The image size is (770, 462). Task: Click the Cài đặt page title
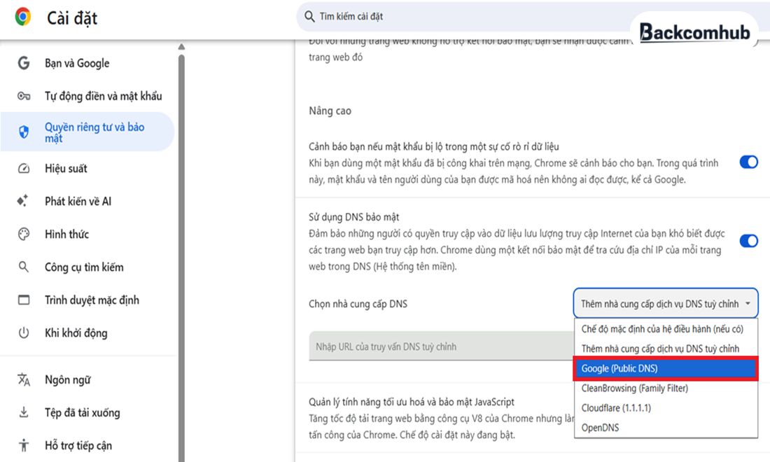(x=72, y=18)
